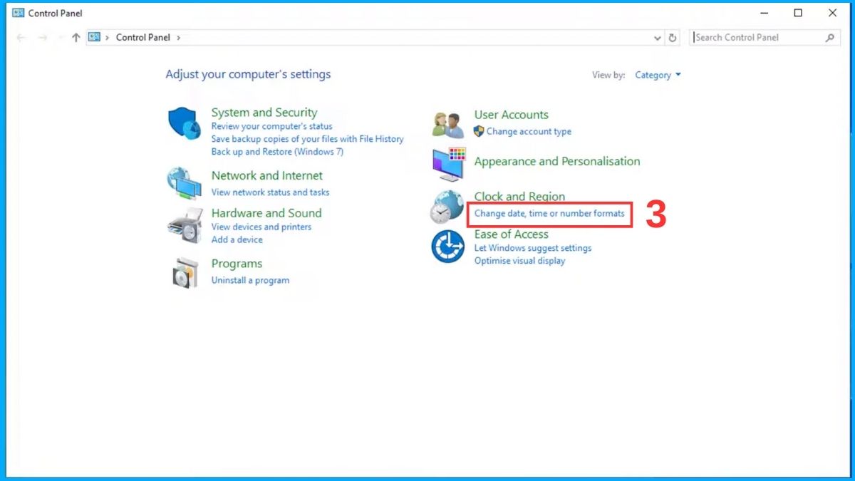
Task: Expand chevron after Control Panel in address bar
Action: (178, 38)
